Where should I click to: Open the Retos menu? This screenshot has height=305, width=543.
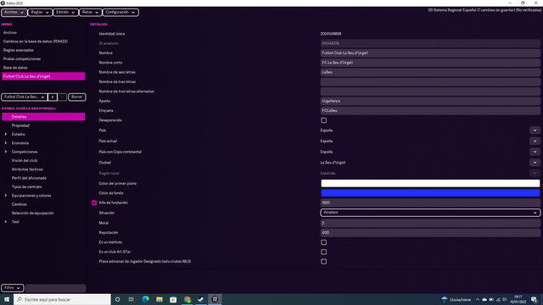point(91,13)
